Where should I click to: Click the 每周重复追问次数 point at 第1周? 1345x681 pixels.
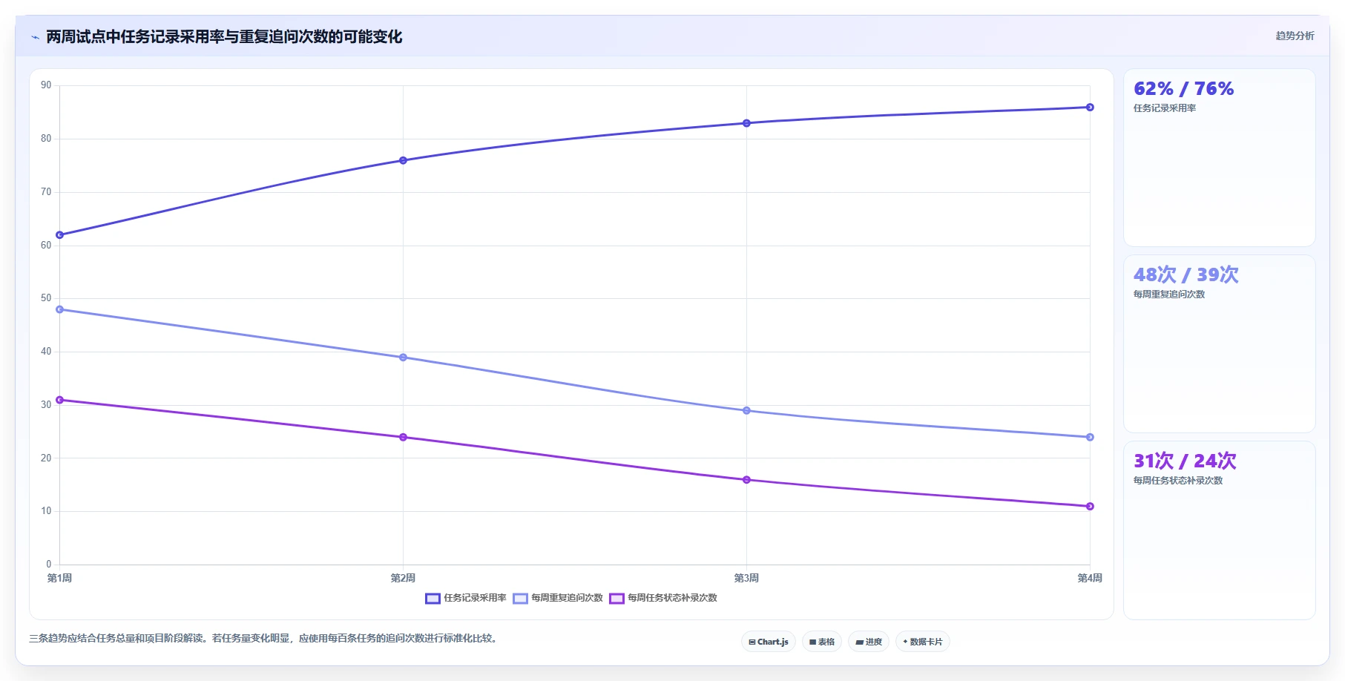click(x=60, y=309)
